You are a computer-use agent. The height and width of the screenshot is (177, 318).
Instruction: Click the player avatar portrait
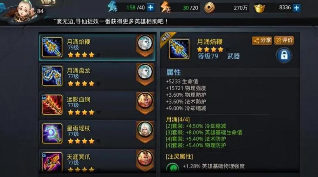tap(23, 11)
